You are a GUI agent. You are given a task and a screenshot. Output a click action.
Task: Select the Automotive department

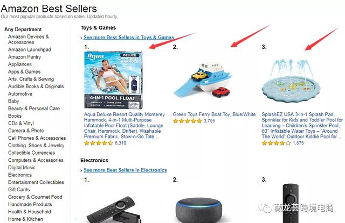click(x=20, y=94)
